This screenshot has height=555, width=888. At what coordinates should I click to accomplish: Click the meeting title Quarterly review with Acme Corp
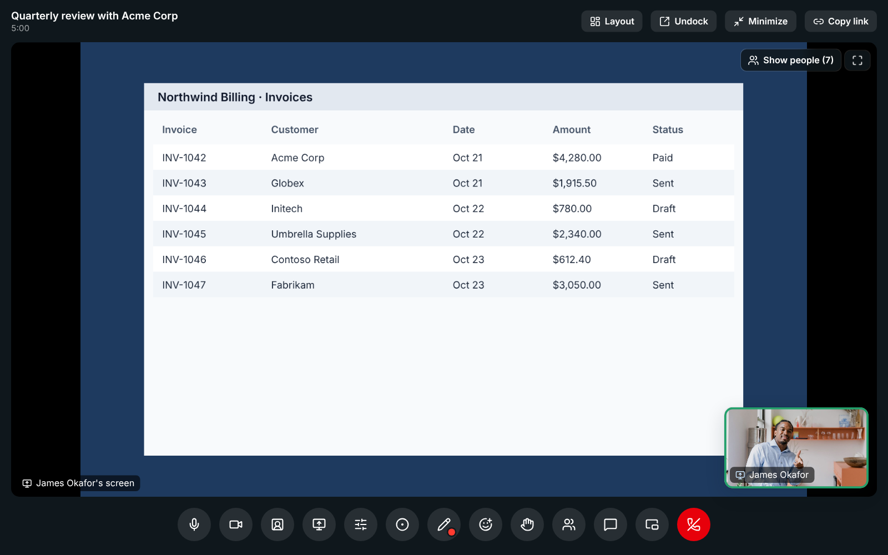tap(94, 16)
